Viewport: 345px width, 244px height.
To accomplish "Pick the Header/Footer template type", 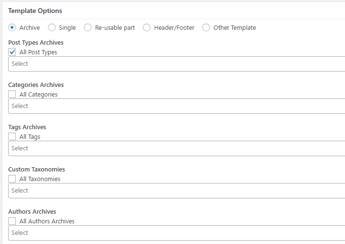I will 147,27.
